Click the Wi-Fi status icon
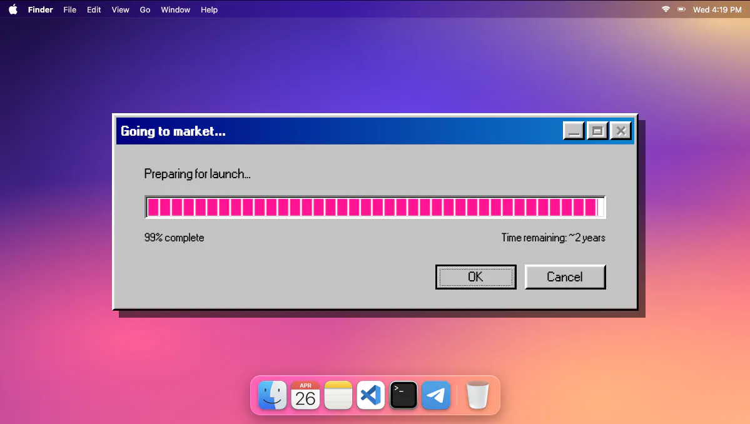 coord(666,9)
